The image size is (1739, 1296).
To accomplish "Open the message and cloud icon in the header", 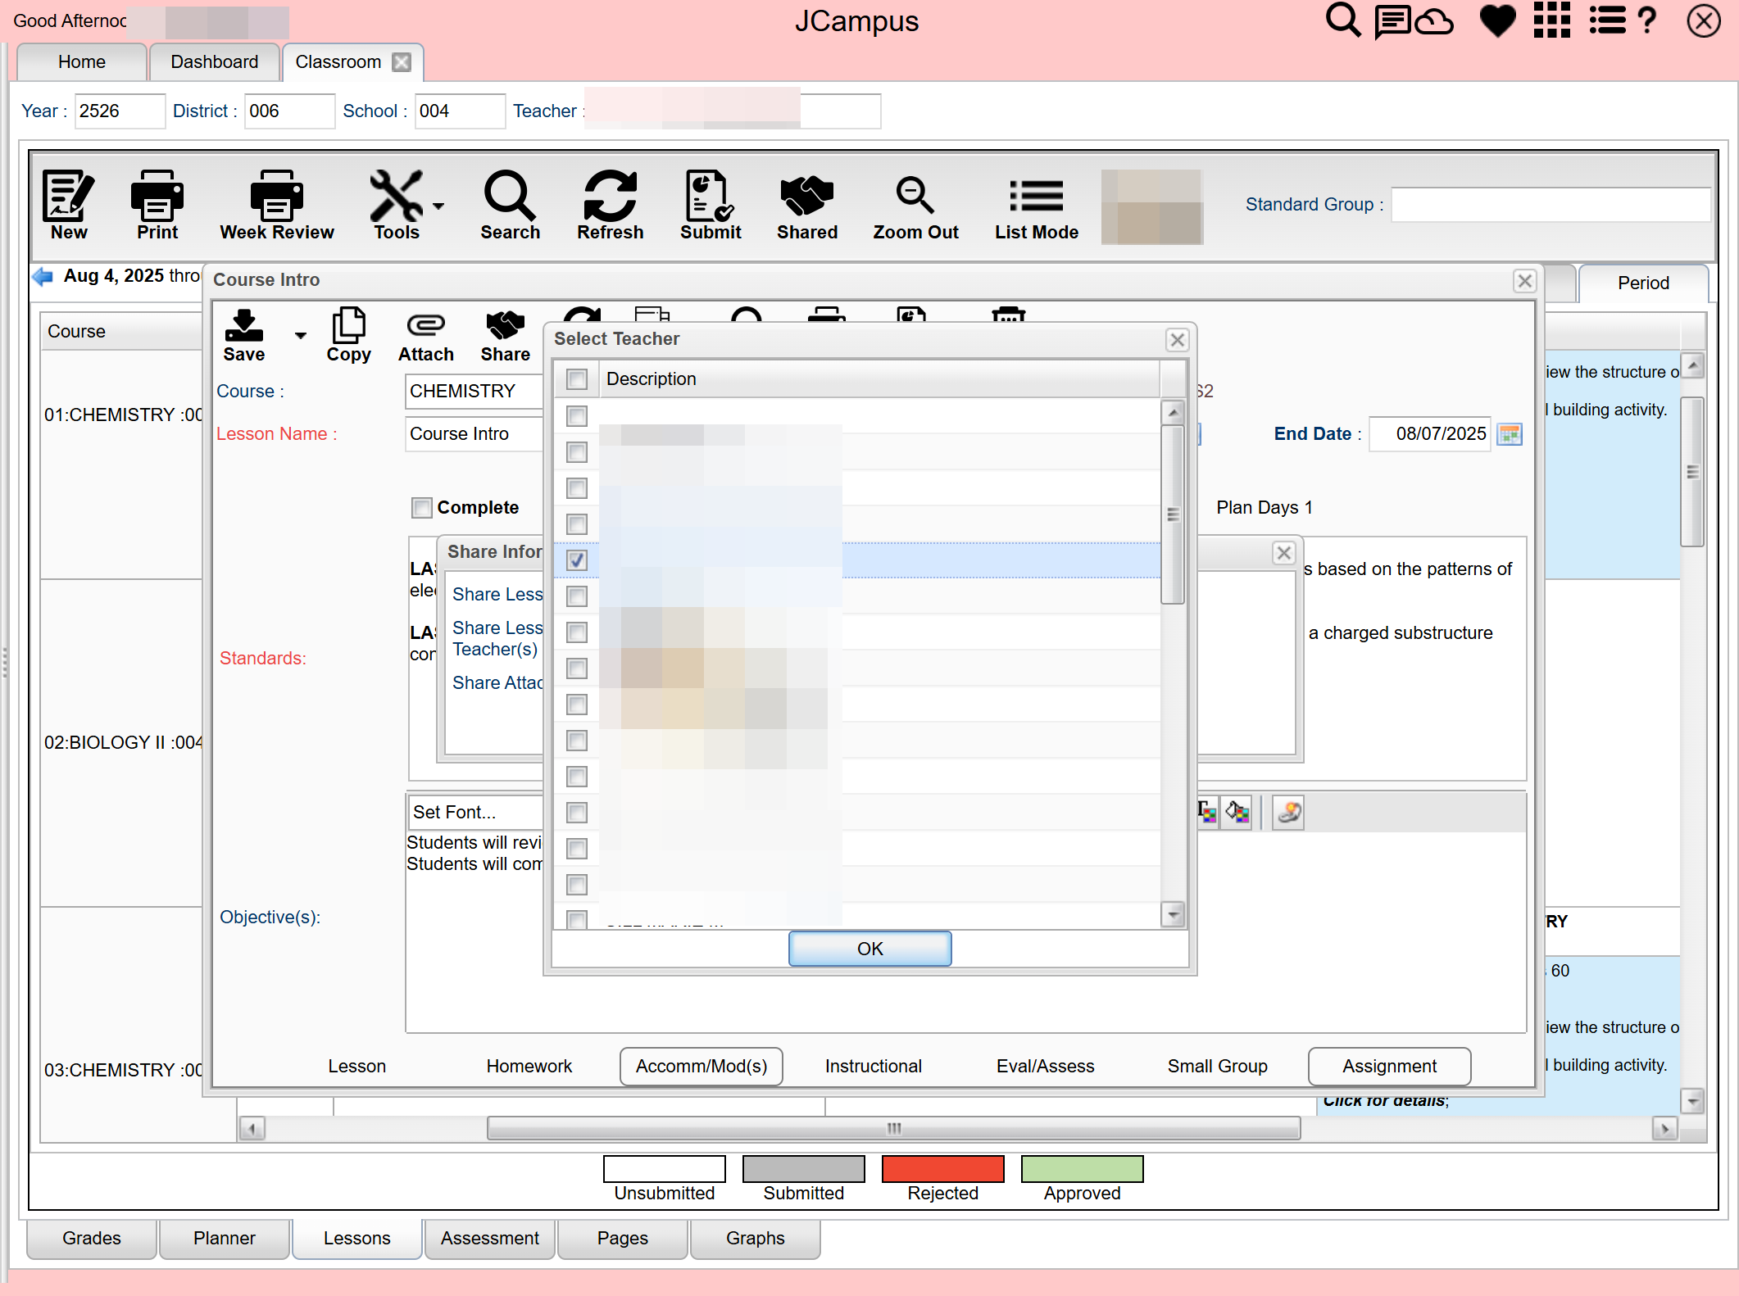I will [x=1414, y=20].
